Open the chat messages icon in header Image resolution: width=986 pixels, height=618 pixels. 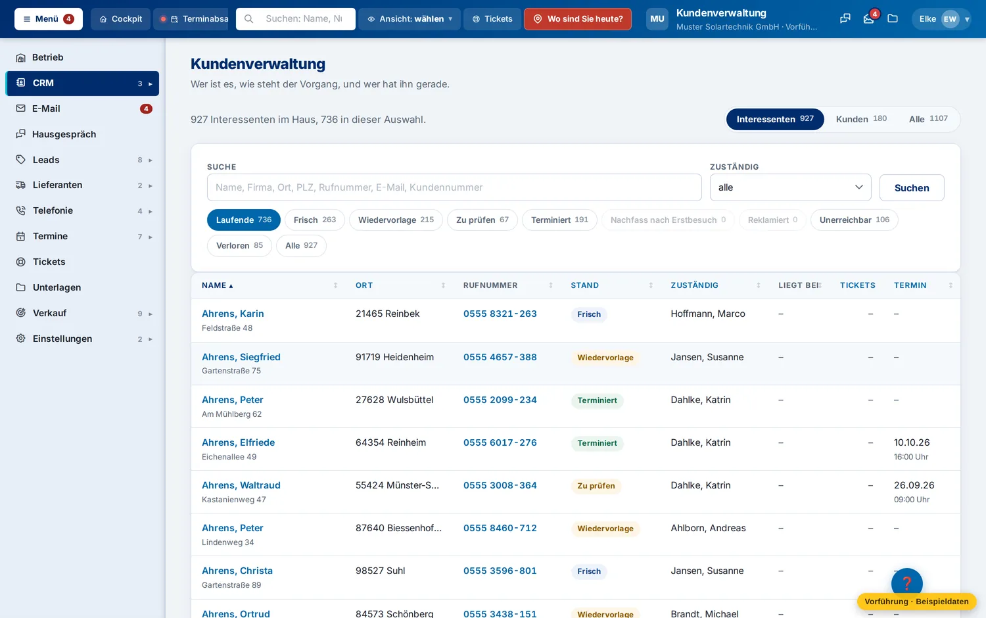(845, 19)
